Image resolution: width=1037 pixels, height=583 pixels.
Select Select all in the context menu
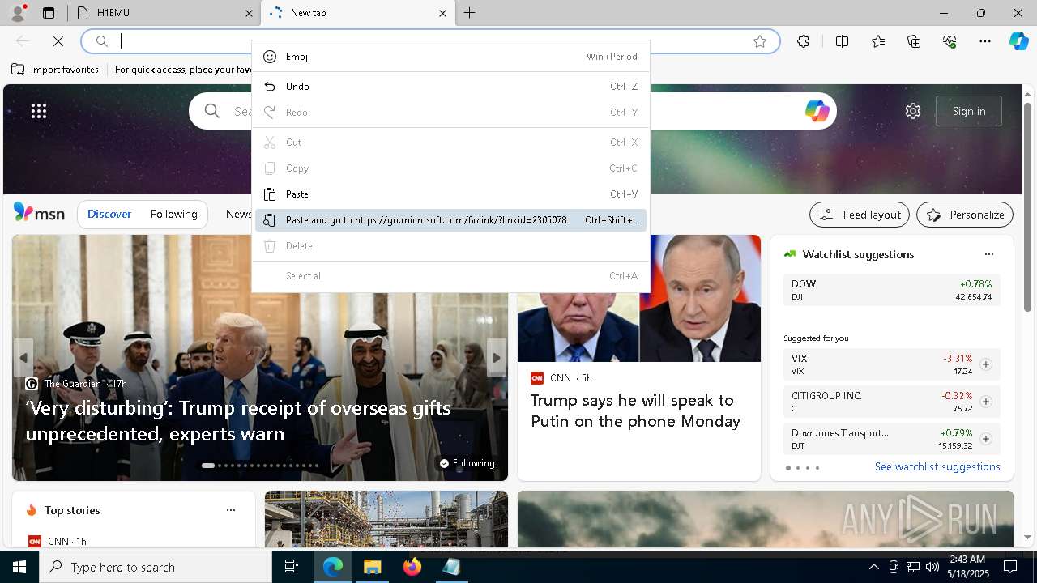point(450,276)
